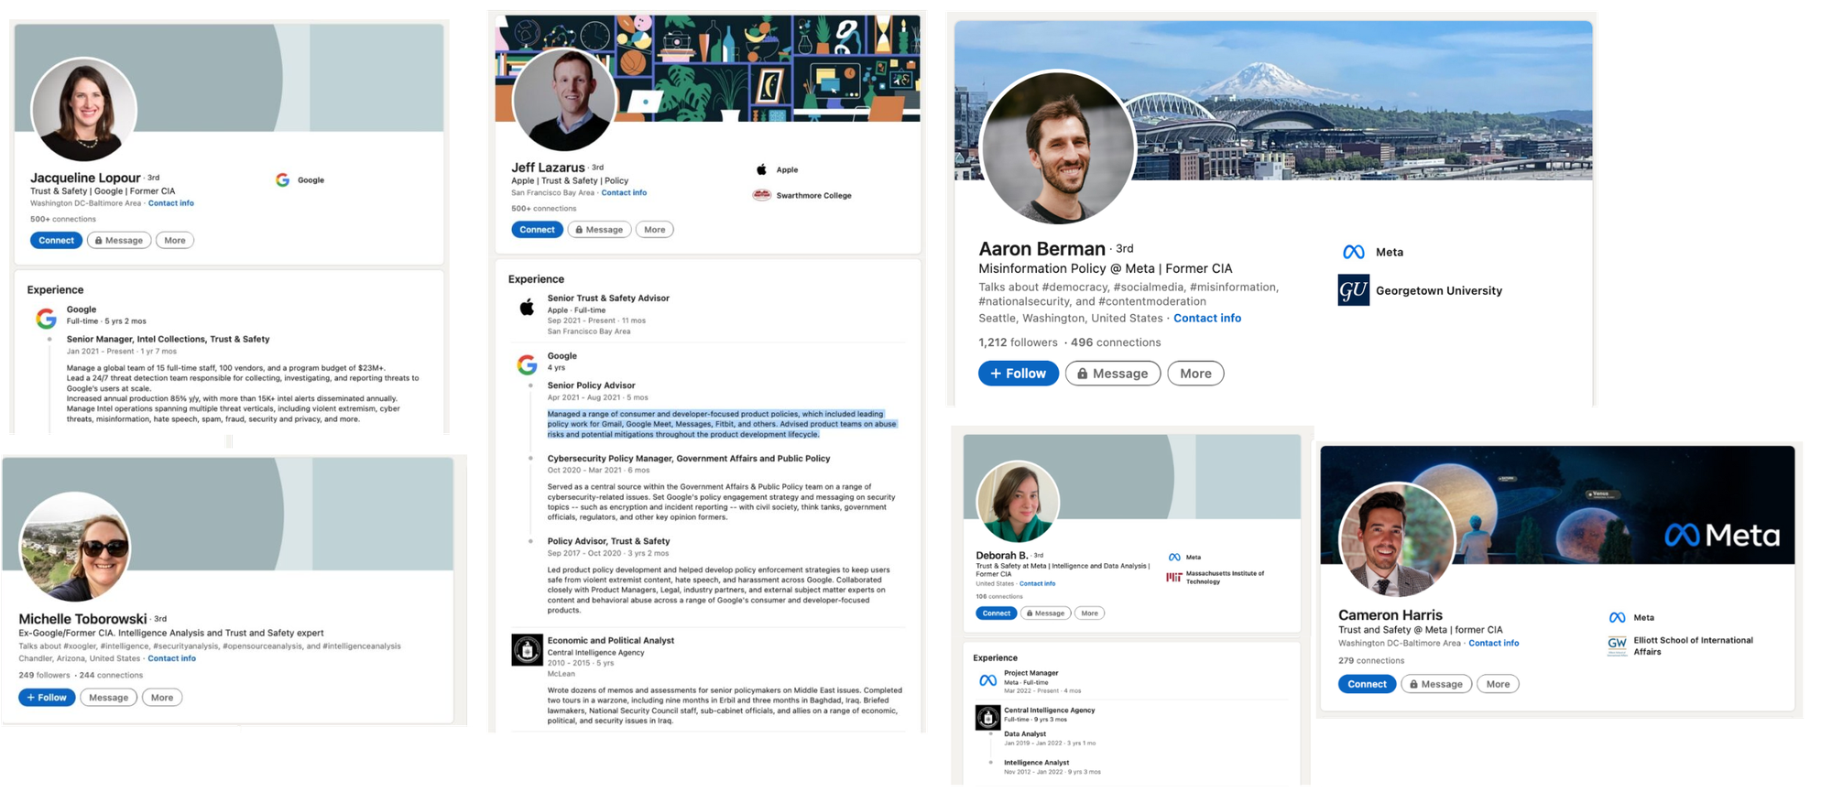Send a message to Cameron Harris
The height and width of the screenshot is (803, 1832).
(x=1435, y=684)
